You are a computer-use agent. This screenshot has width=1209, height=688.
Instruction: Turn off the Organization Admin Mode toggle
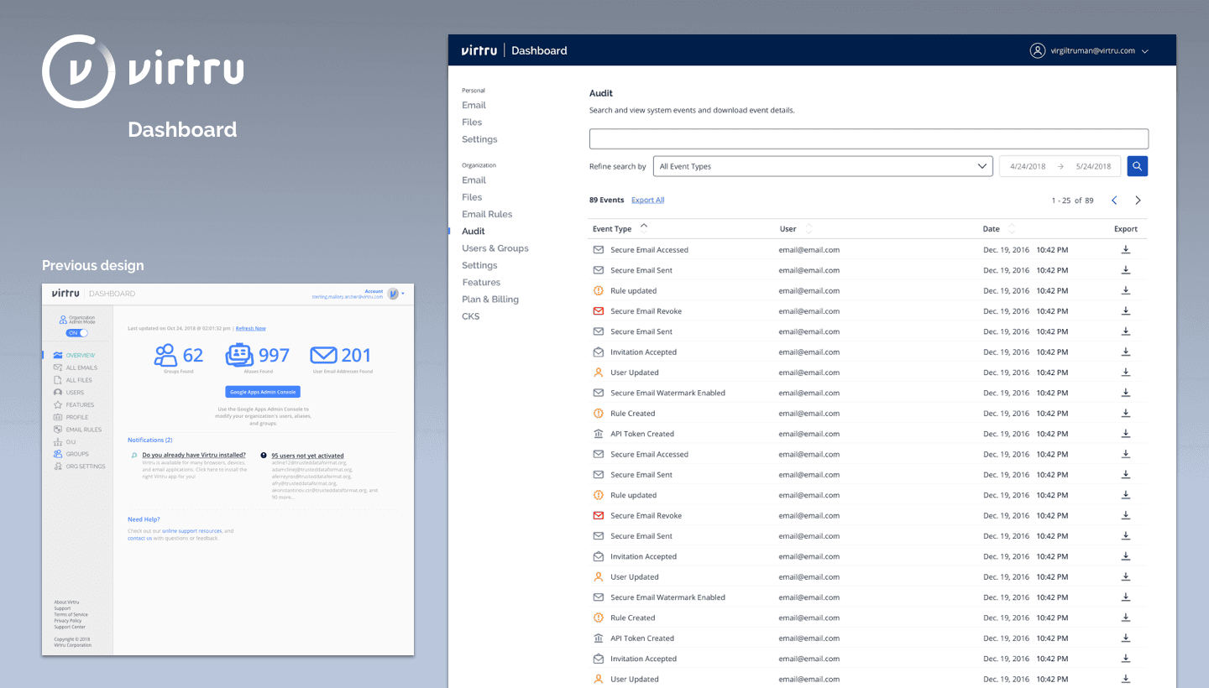pyautogui.click(x=77, y=333)
